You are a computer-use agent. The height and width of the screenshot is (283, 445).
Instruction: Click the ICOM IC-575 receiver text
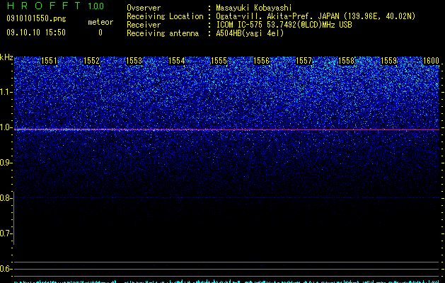point(241,25)
